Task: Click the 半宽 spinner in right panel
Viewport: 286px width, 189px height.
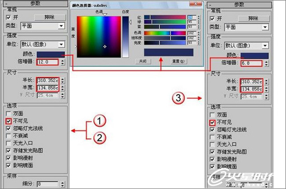Action: 266,89
